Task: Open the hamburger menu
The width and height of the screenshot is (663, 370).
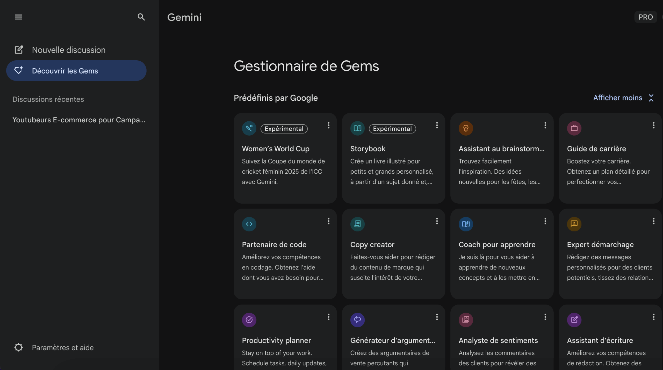Action: tap(18, 17)
